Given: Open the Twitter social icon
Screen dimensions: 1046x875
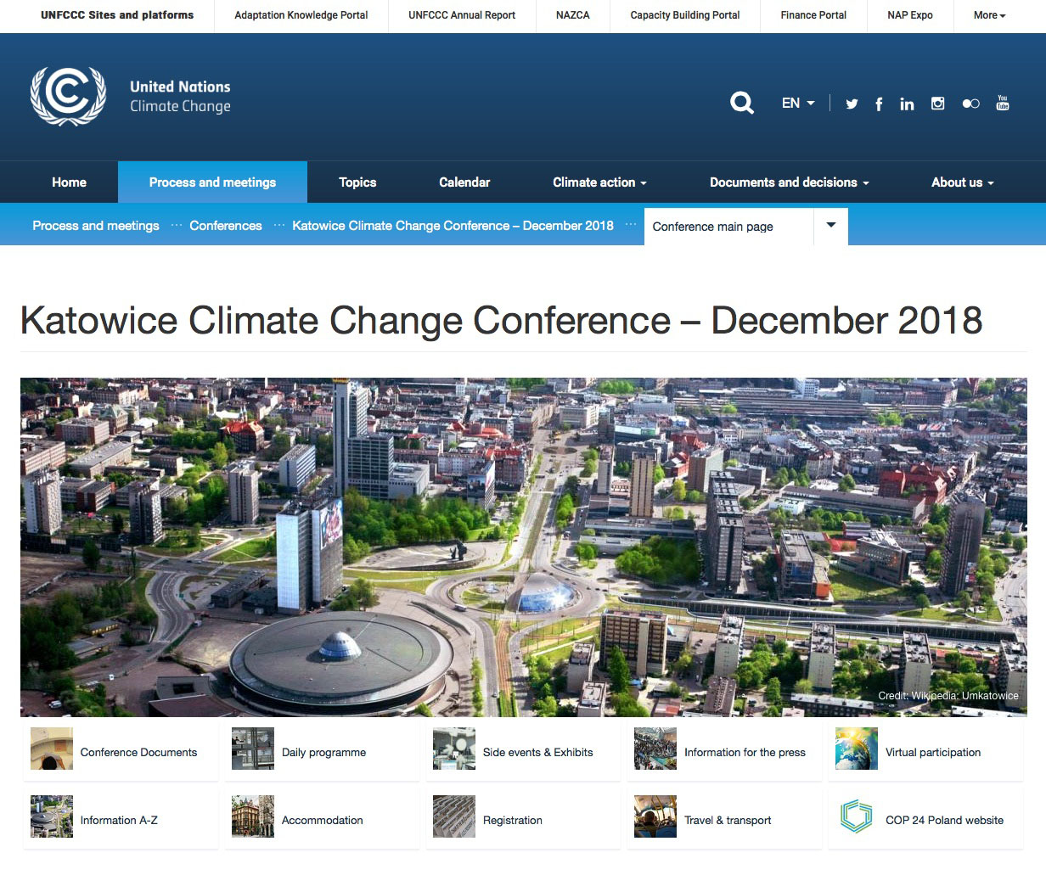Looking at the screenshot, I should 852,104.
